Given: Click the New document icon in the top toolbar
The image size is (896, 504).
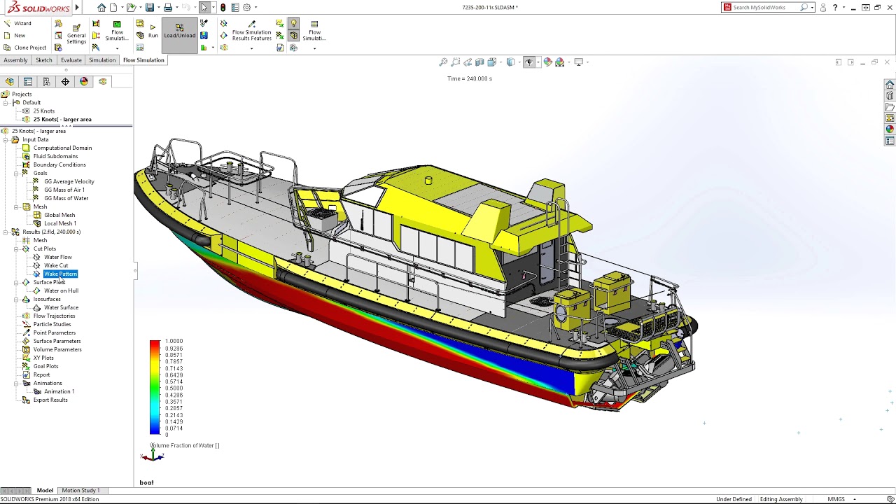Looking at the screenshot, I should click(x=113, y=8).
